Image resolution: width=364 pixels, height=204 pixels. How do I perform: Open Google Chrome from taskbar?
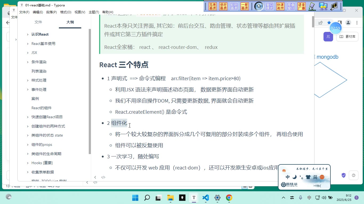coord(229,198)
